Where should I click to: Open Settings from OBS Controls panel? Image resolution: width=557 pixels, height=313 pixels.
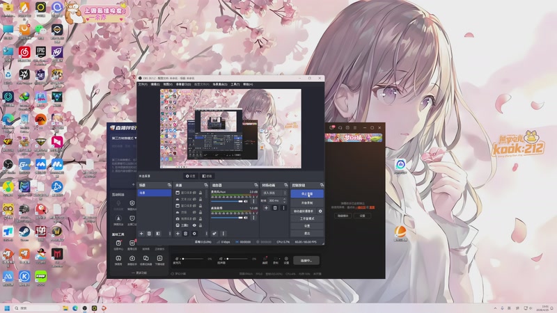(x=307, y=225)
